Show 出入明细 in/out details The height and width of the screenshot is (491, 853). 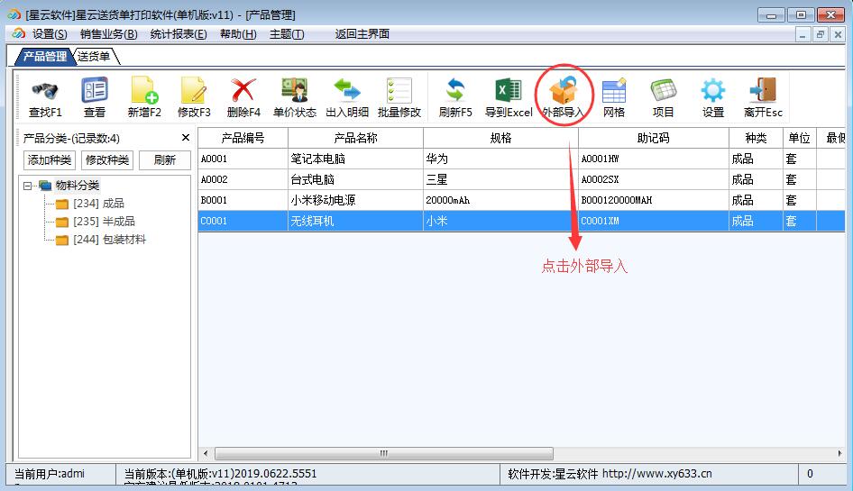[x=347, y=98]
